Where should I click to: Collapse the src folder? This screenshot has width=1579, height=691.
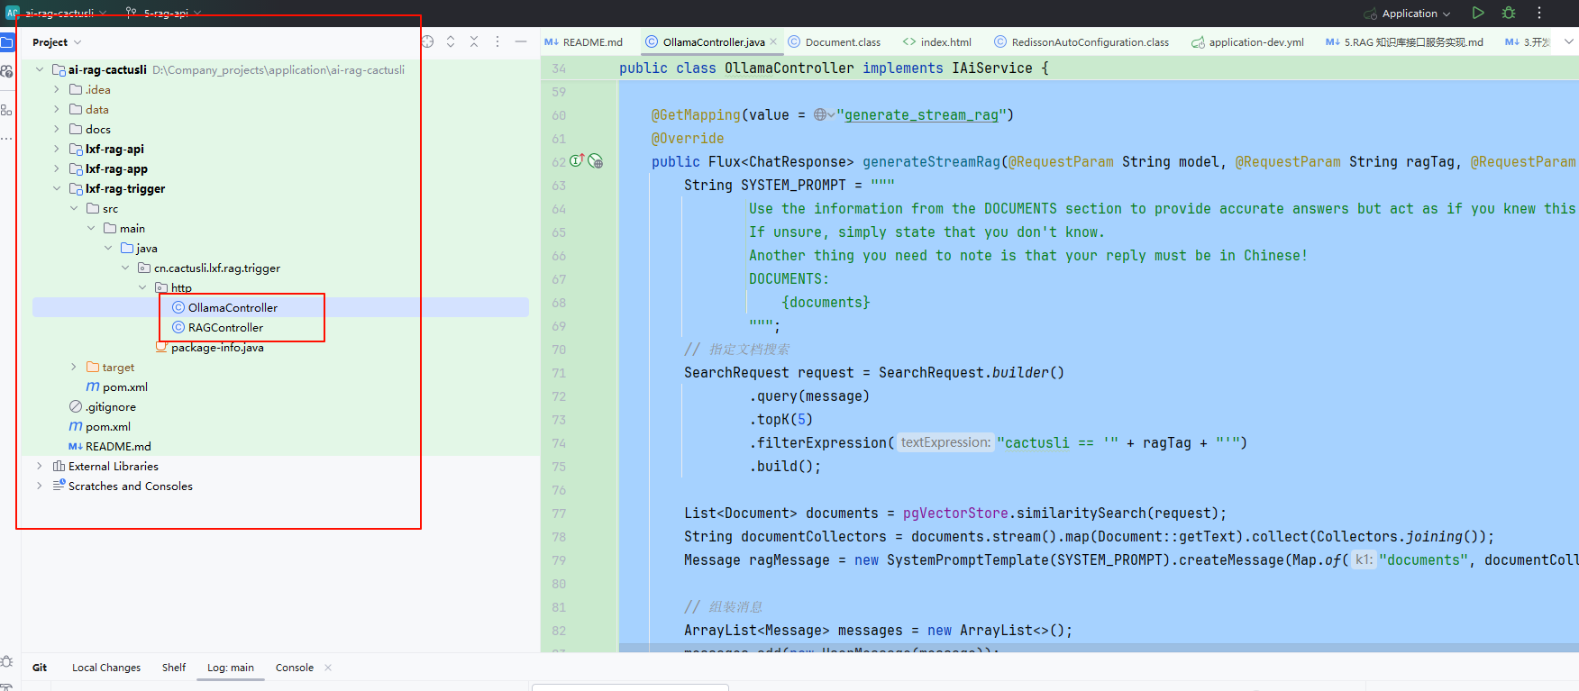coord(74,208)
